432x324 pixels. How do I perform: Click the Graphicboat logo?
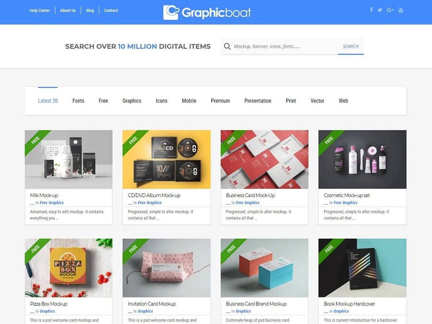click(207, 12)
